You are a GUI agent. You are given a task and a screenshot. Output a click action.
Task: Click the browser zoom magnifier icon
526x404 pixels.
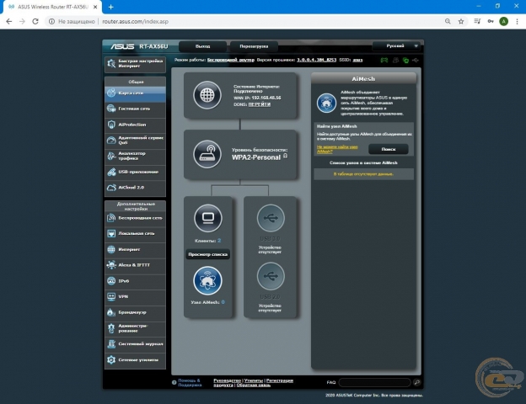(x=448, y=21)
